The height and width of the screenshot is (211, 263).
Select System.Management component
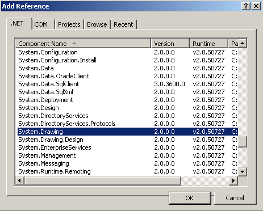[x=128, y=155]
